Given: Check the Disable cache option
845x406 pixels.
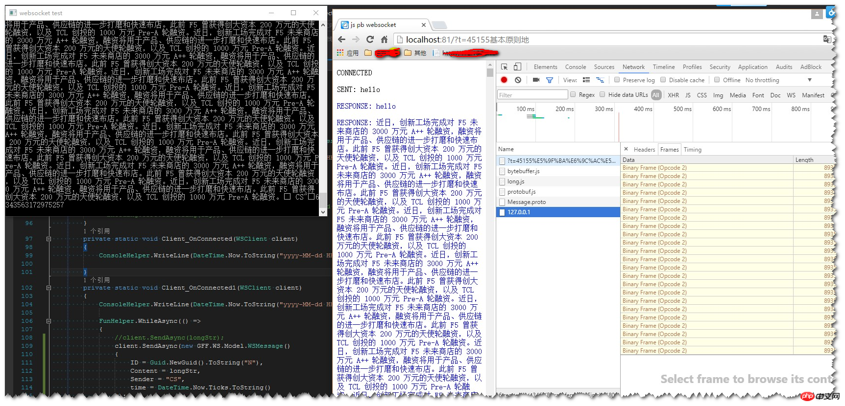Looking at the screenshot, I should (x=663, y=80).
